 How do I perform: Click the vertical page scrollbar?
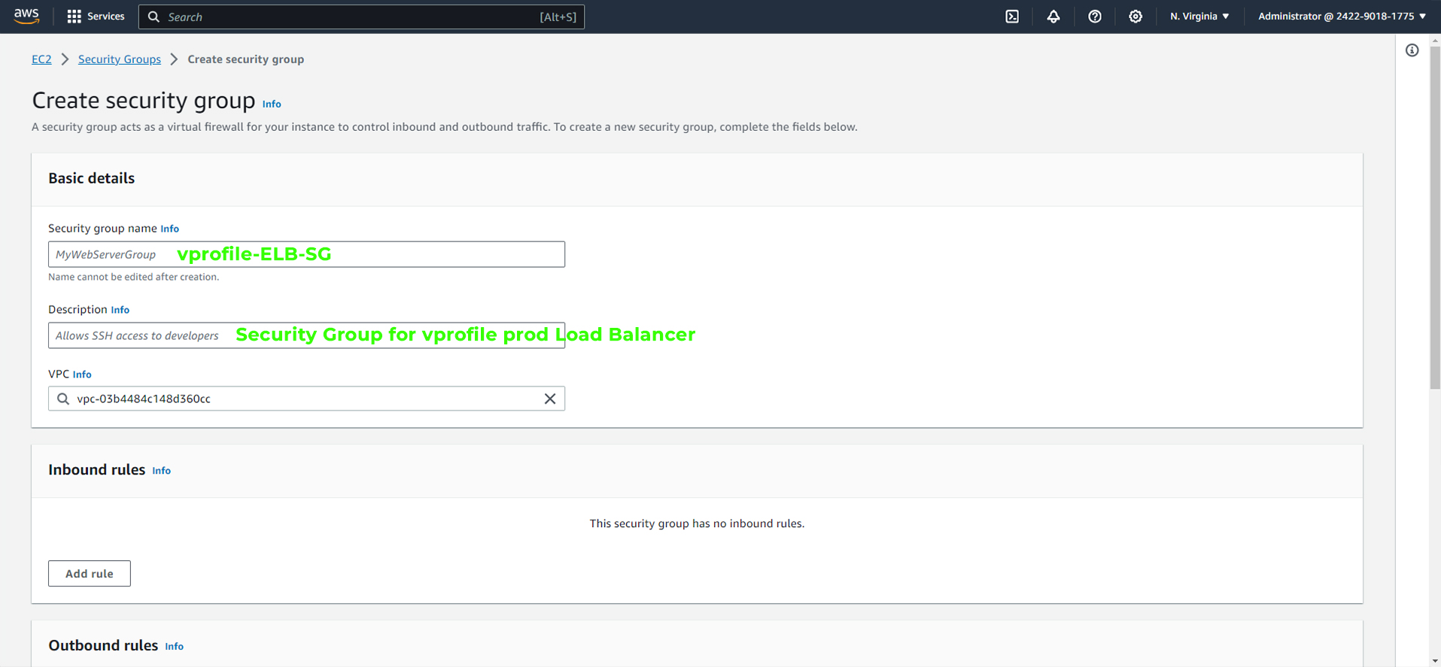(x=1435, y=218)
